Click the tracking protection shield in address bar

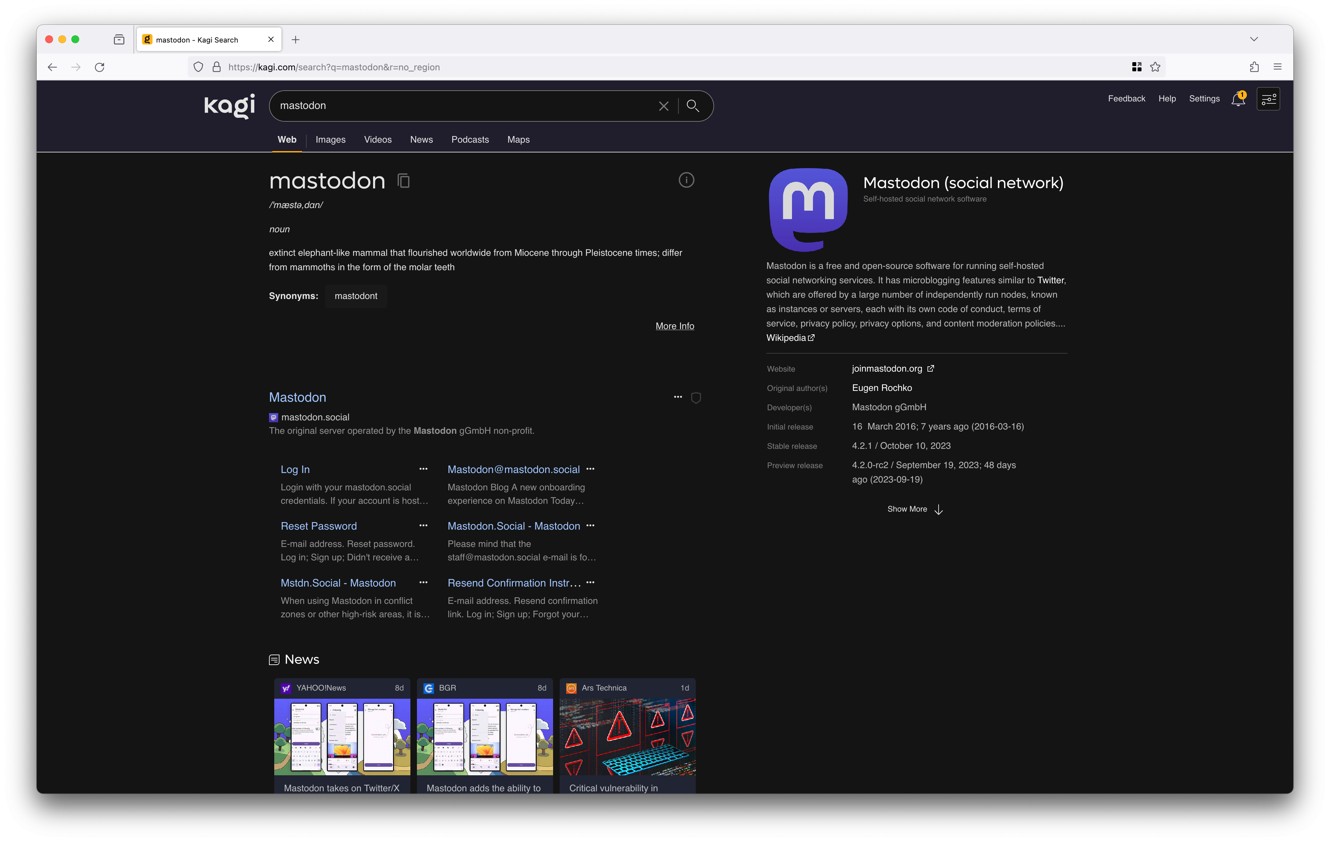tap(198, 67)
